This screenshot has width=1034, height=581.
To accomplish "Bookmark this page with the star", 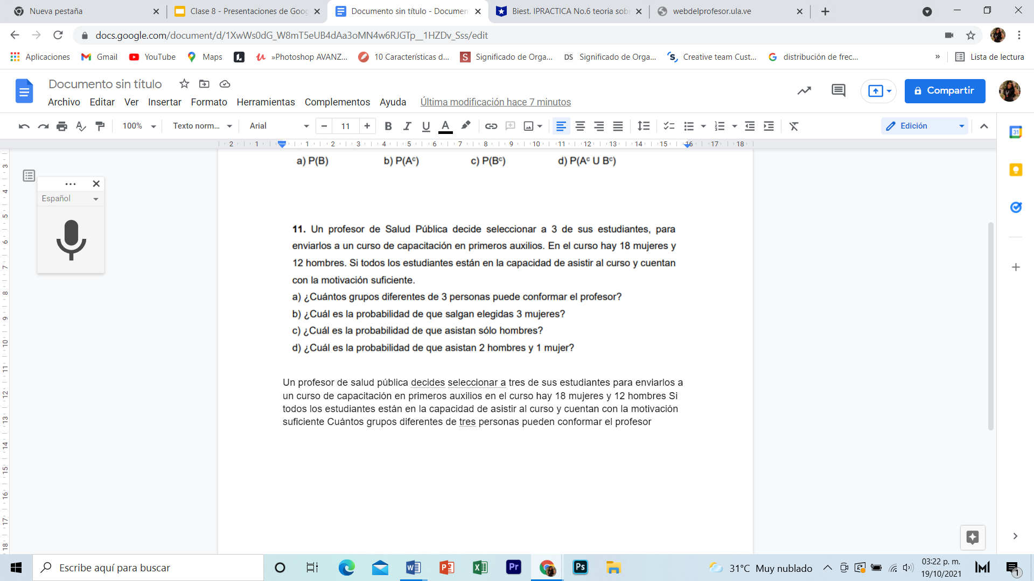I will coord(970,36).
